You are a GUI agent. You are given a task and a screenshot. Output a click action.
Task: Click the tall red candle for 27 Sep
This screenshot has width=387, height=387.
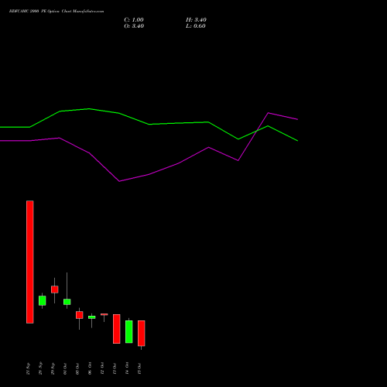[x=30, y=262]
